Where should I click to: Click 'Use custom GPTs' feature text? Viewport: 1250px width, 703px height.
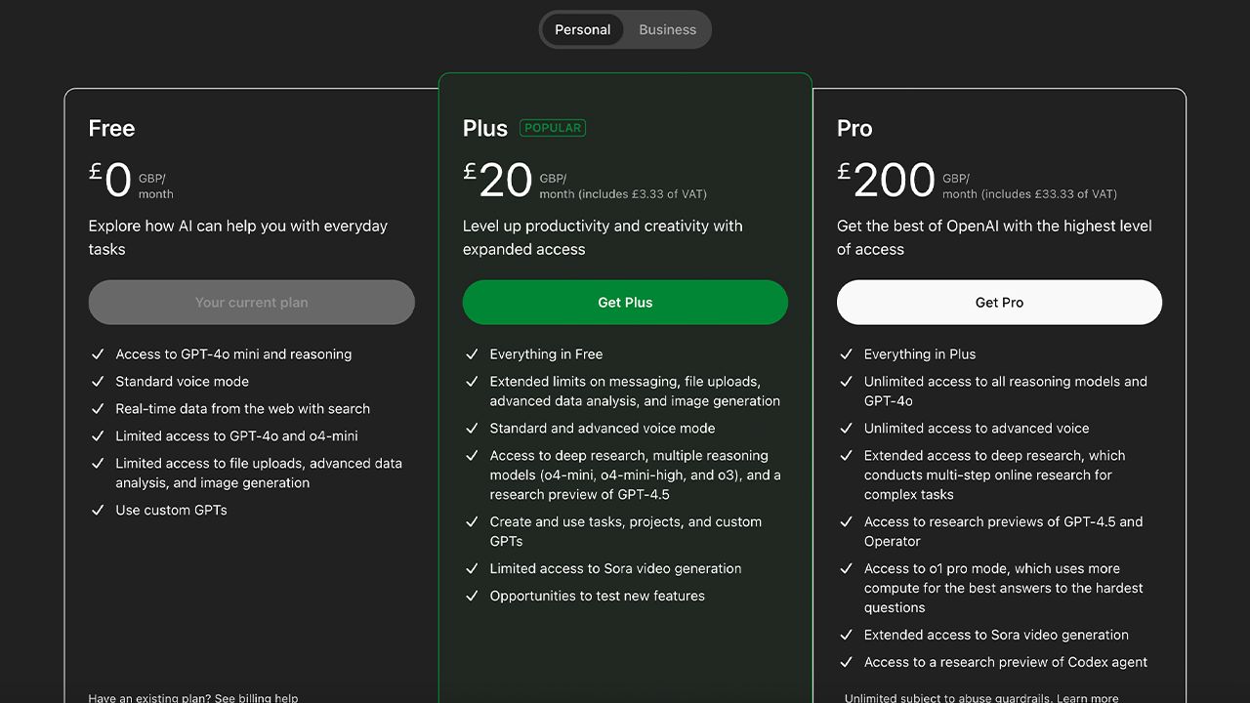[171, 511]
